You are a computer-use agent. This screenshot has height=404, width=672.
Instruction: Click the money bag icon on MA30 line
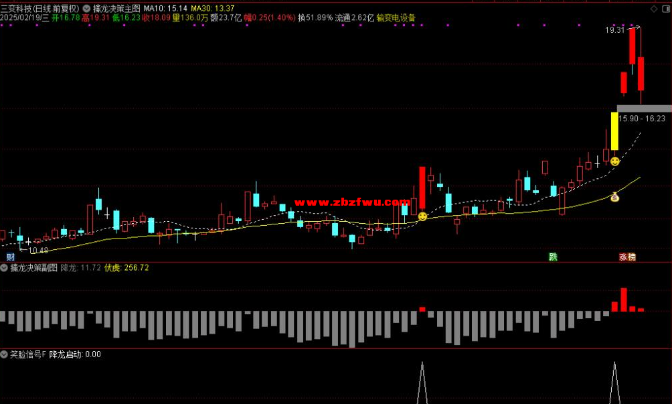coord(615,197)
